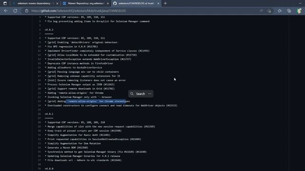The width and height of the screenshot is (305, 171).
Task: Switch to the Maven Repository tab
Action: pos(86,3)
